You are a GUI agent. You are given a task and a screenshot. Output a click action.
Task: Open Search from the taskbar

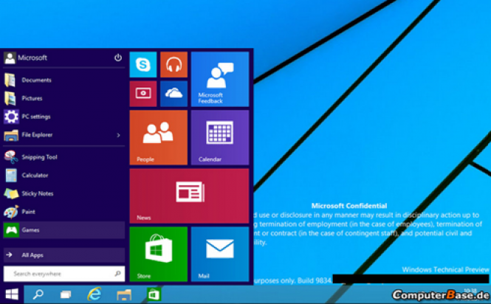click(x=38, y=294)
